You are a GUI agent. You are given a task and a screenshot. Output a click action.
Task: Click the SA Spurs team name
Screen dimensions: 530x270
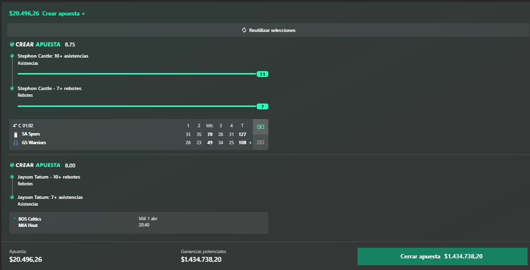[x=31, y=134]
